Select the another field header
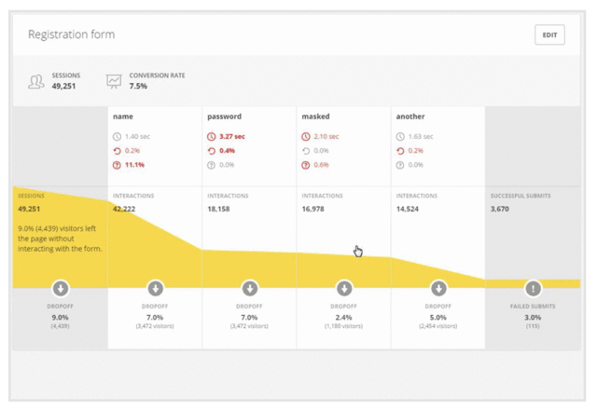The height and width of the screenshot is (410, 597). [x=410, y=116]
